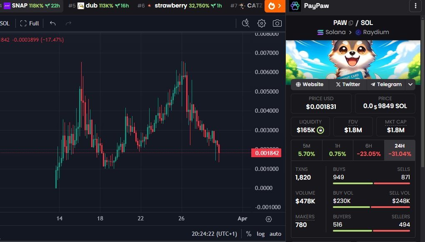Click the -17.47% change text
This screenshot has height=242, width=425.
click(x=52, y=40)
